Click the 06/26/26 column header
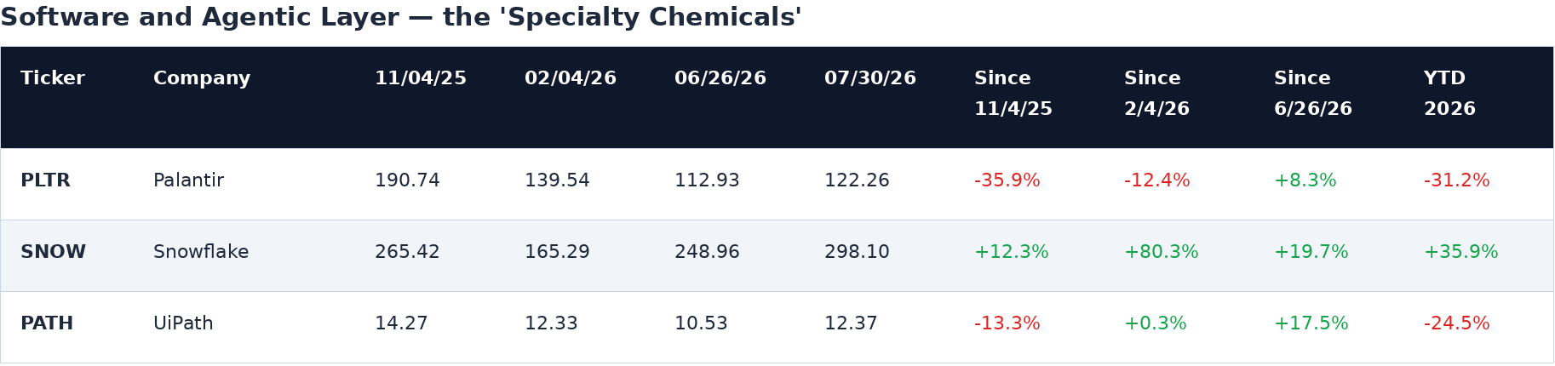Screen dimensions: 1555x366 pyautogui.click(x=720, y=79)
